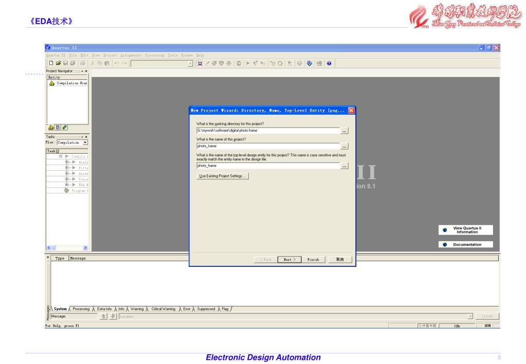Screen dimensions: 526x364
Task: Click the Tasks panel left scroll arrow
Action: click(49, 248)
